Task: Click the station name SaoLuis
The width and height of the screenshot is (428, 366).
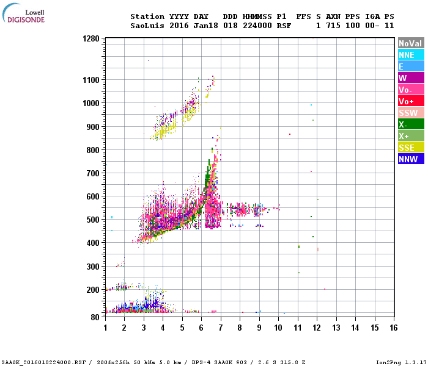Action: pyautogui.click(x=147, y=26)
